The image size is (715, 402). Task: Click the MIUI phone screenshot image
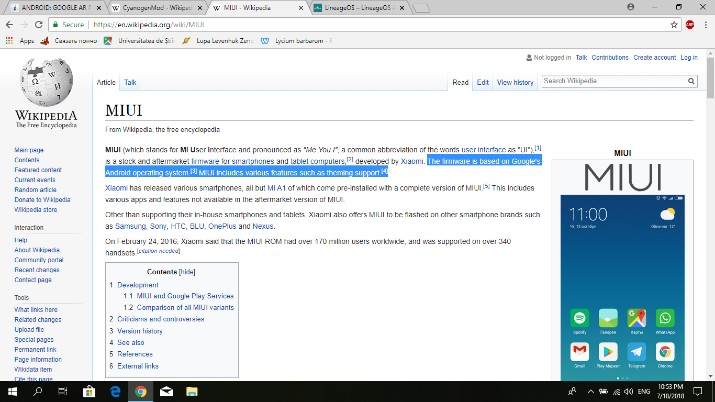click(622, 288)
